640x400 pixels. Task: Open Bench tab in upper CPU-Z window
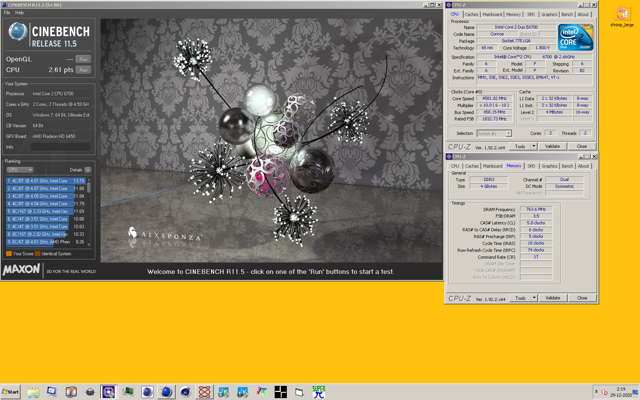(567, 14)
